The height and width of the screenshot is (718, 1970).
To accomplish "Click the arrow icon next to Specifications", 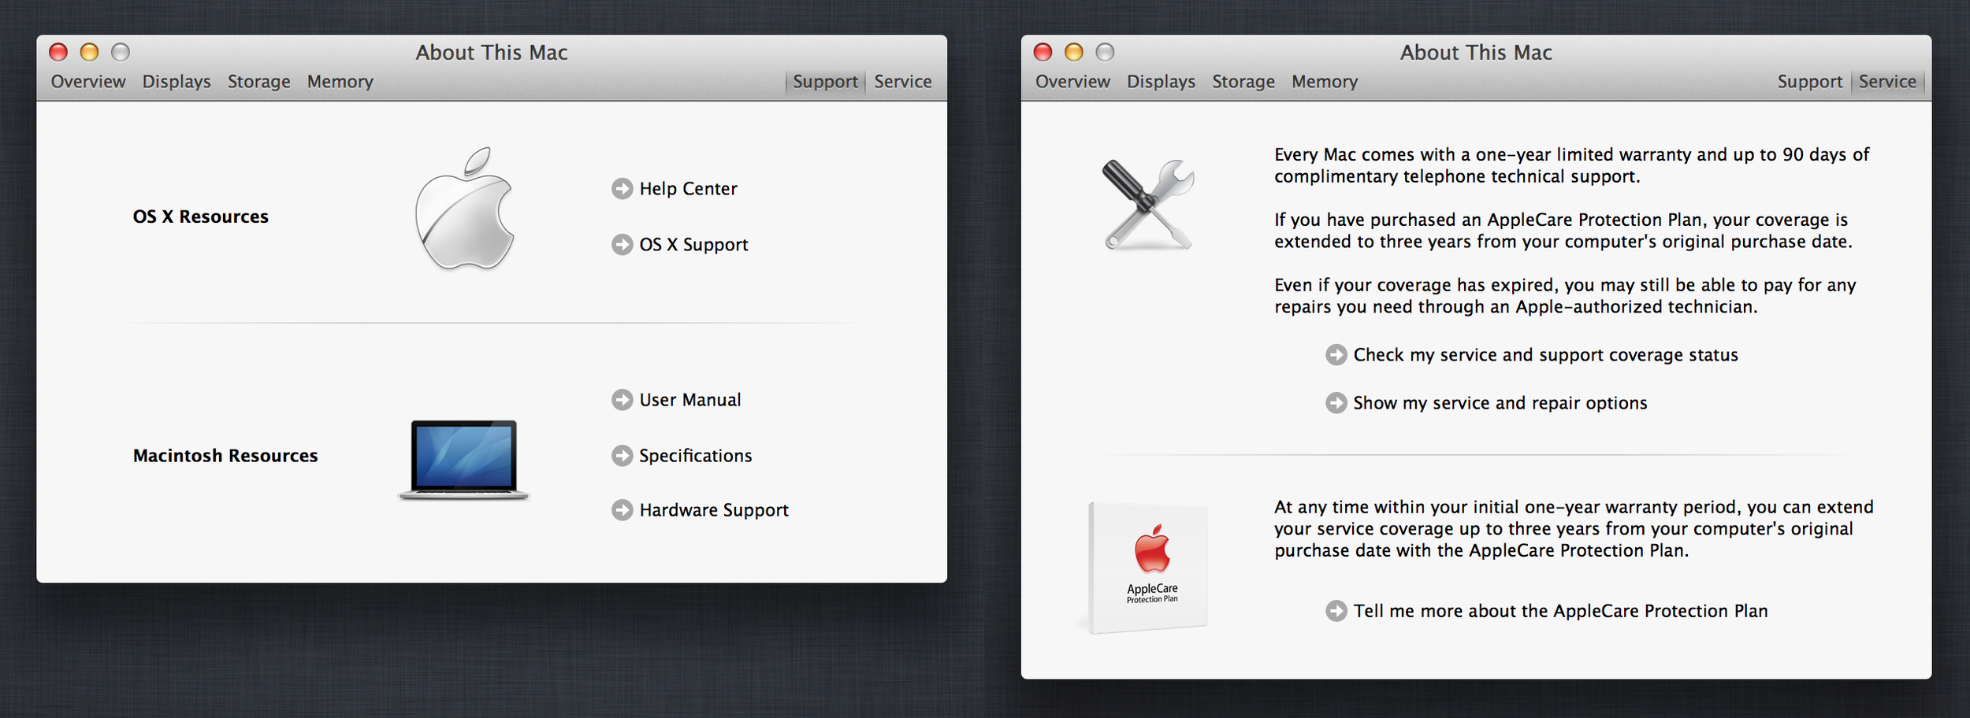I will [x=622, y=456].
